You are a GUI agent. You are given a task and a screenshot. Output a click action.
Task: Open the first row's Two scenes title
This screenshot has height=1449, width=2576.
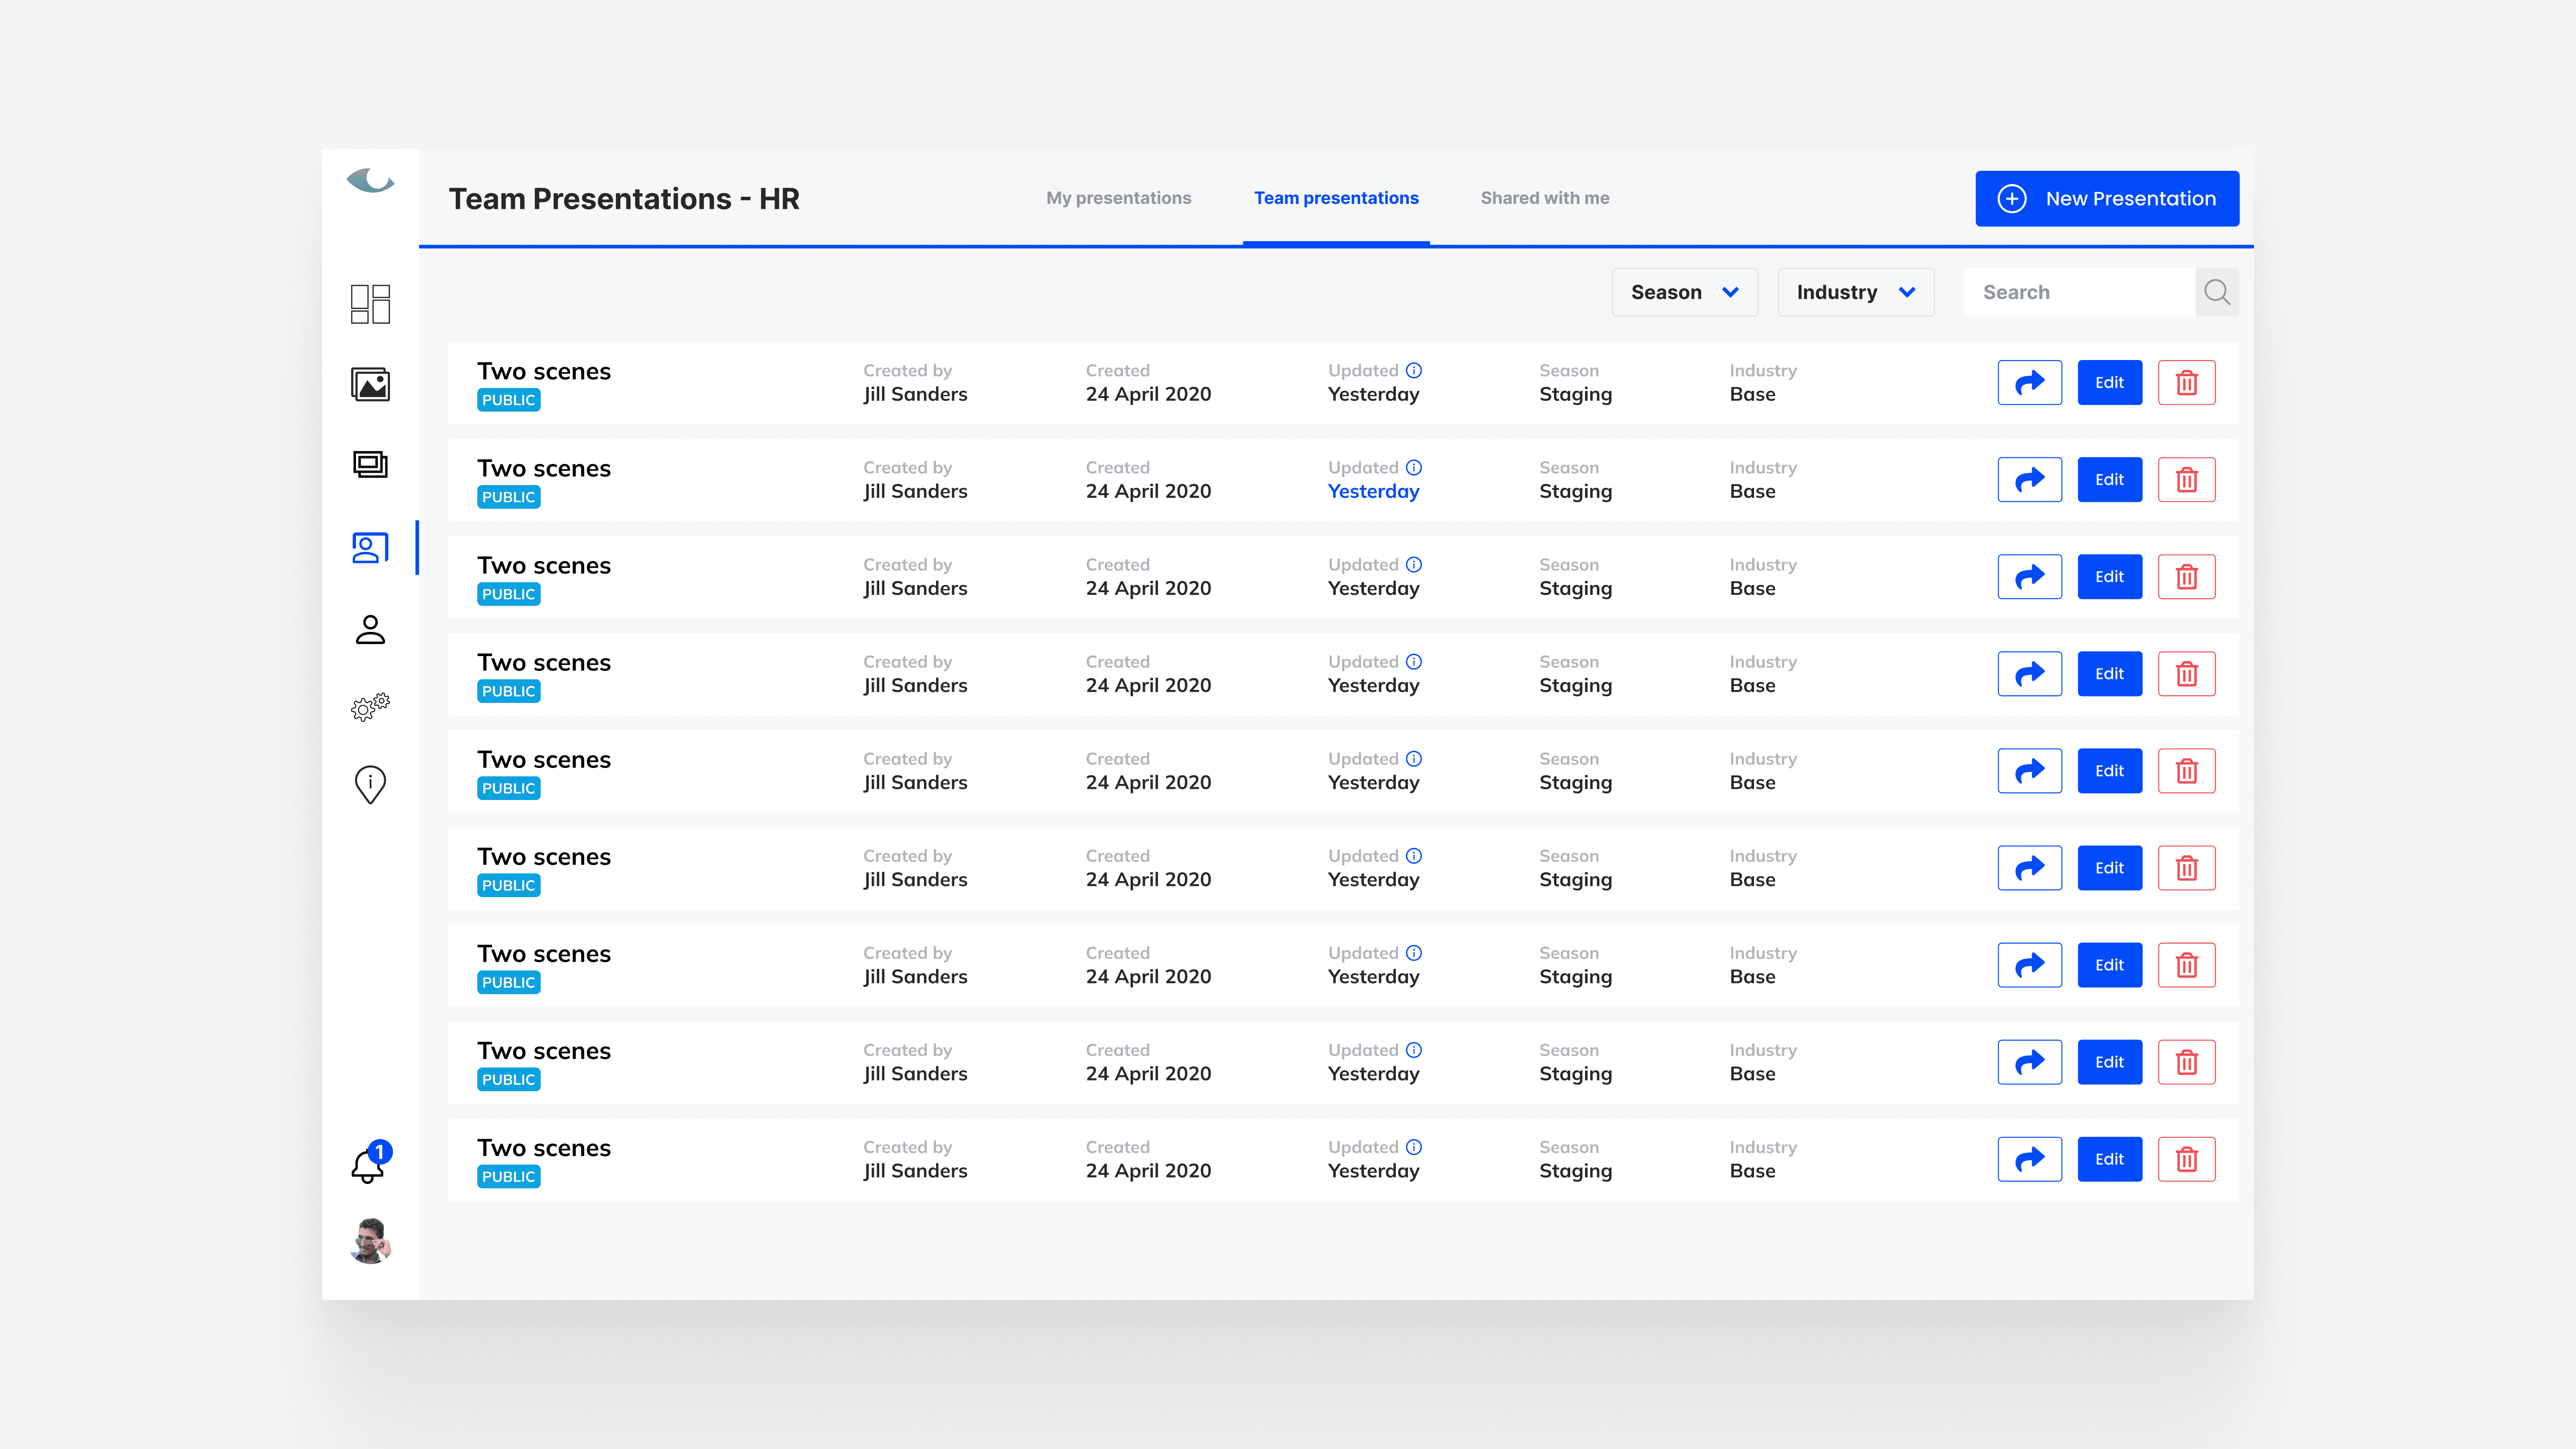coord(544,371)
